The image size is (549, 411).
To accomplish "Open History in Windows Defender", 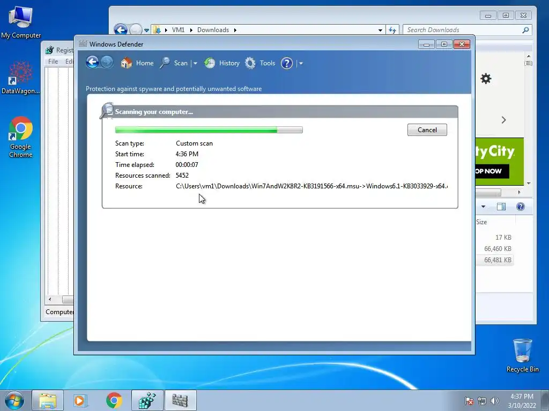I will 222,63.
